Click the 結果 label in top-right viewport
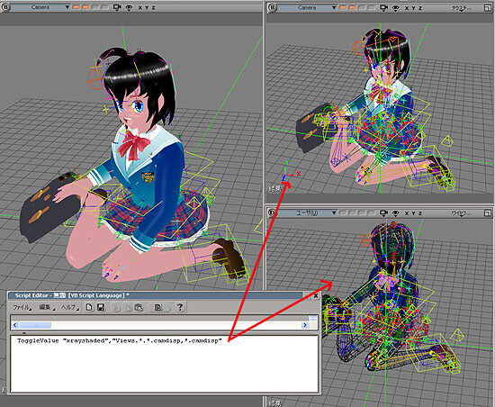Viewport: 495px width, 407px height. 274,189
